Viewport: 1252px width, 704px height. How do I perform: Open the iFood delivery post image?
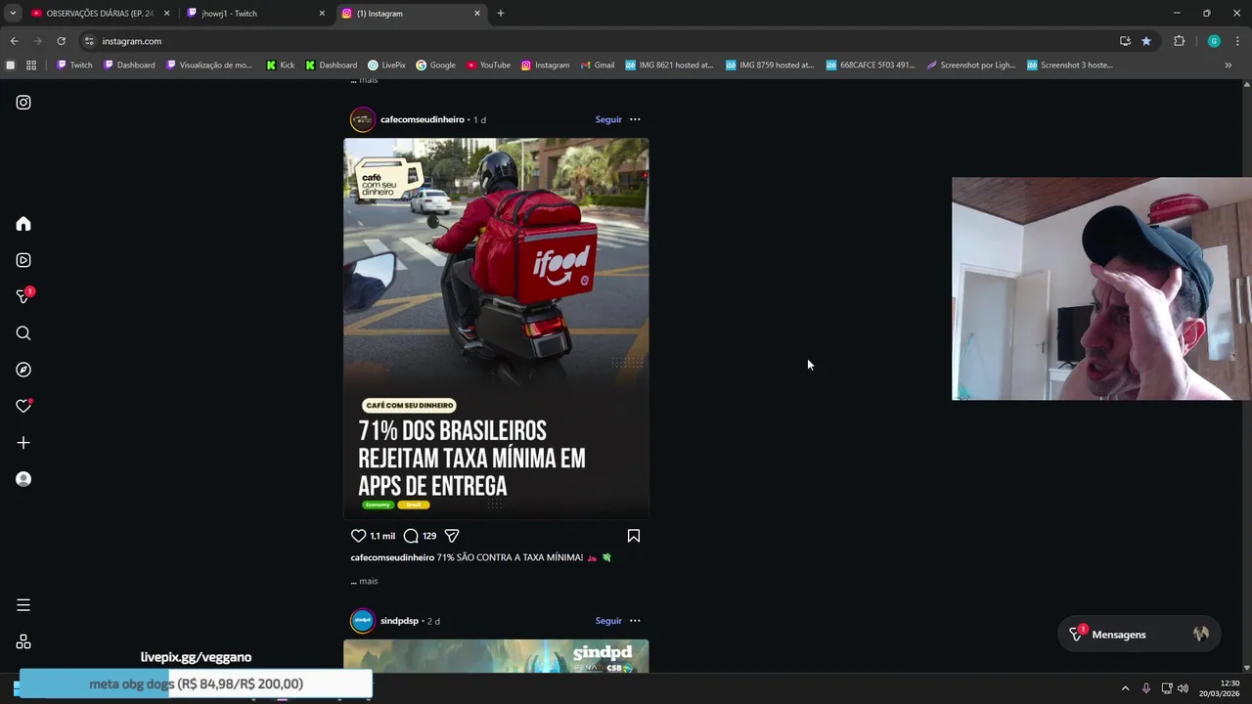tap(496, 329)
